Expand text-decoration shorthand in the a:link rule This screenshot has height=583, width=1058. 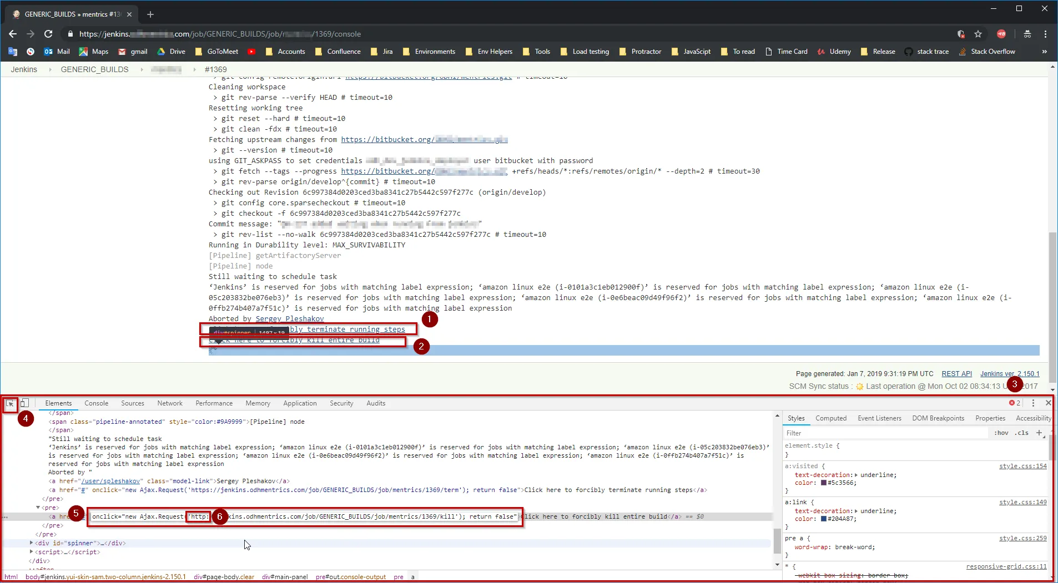coord(856,511)
